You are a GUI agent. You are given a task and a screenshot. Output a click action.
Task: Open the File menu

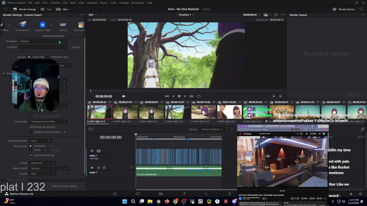click(x=30, y=3)
